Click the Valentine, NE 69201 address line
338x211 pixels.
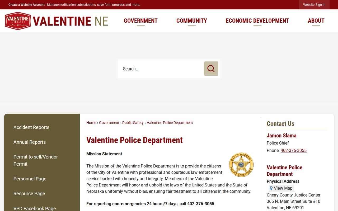285,208
